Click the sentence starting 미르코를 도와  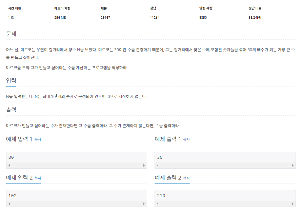tap(67, 68)
